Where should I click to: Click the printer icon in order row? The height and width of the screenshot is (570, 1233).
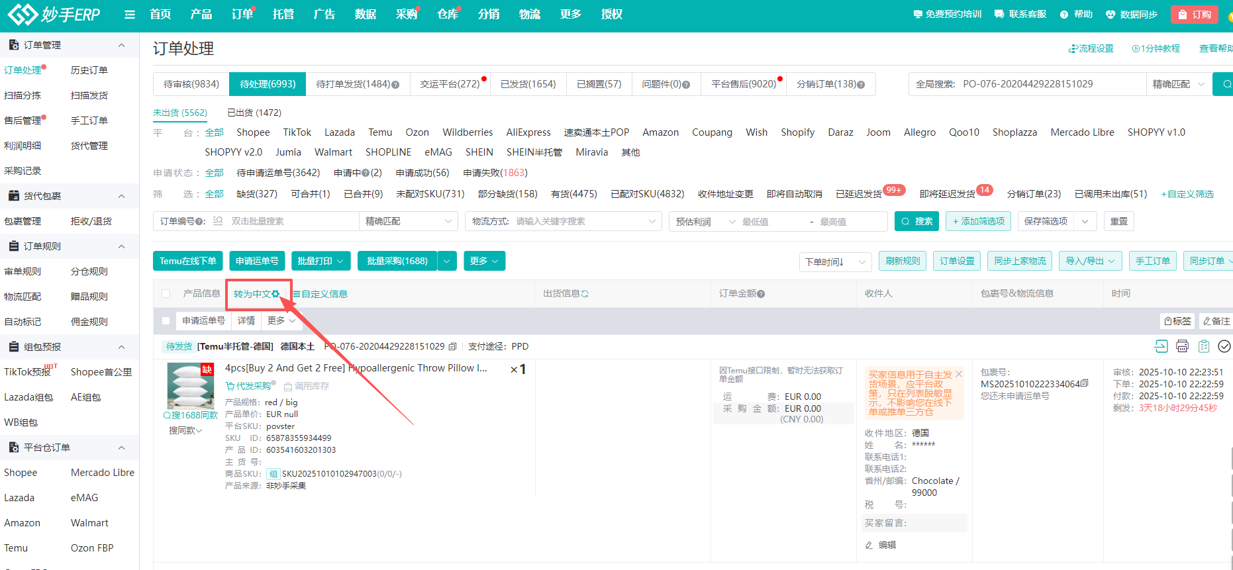[x=1182, y=346]
